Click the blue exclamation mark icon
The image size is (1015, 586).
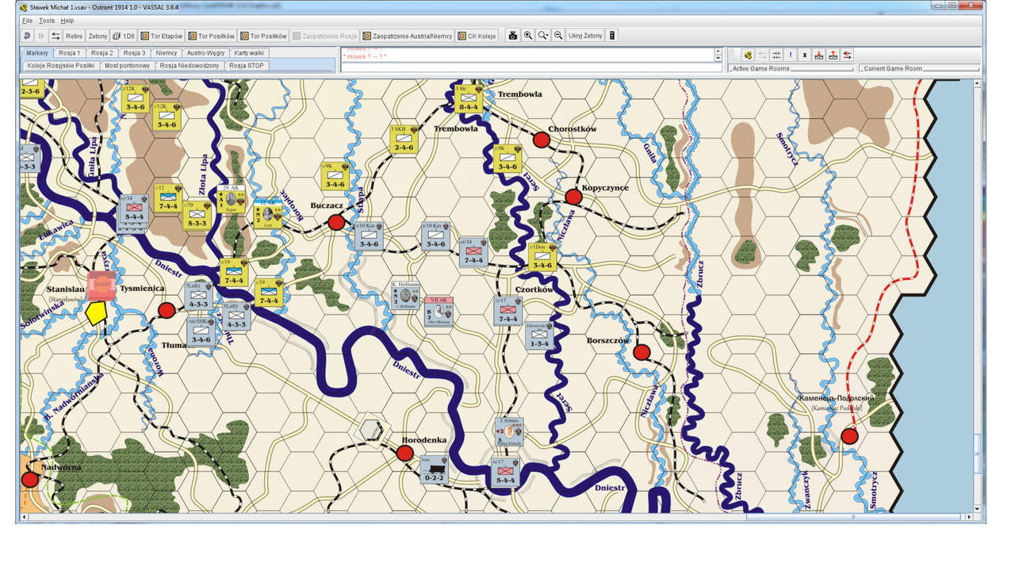coord(791,55)
